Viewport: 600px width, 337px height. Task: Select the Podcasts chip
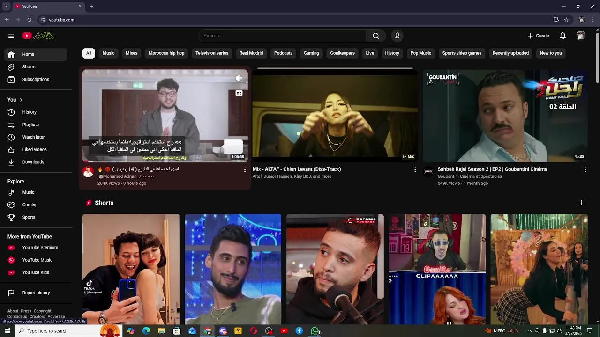pos(283,53)
